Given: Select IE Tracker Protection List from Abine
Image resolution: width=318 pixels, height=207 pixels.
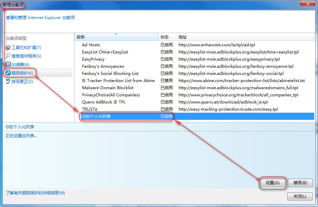Looking at the screenshot, I should [118, 81].
